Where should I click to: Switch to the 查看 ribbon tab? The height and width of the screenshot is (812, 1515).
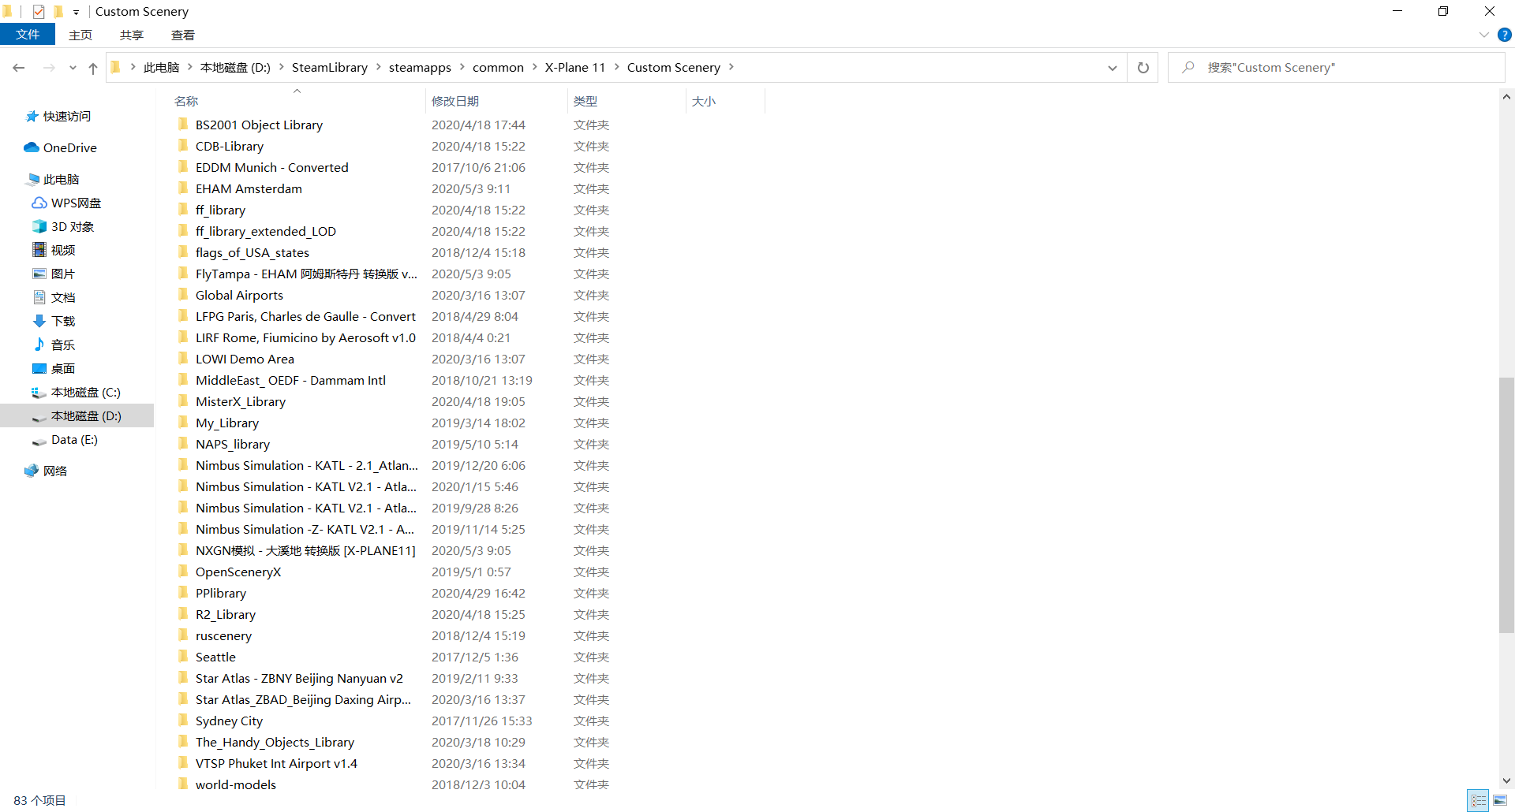click(x=183, y=35)
